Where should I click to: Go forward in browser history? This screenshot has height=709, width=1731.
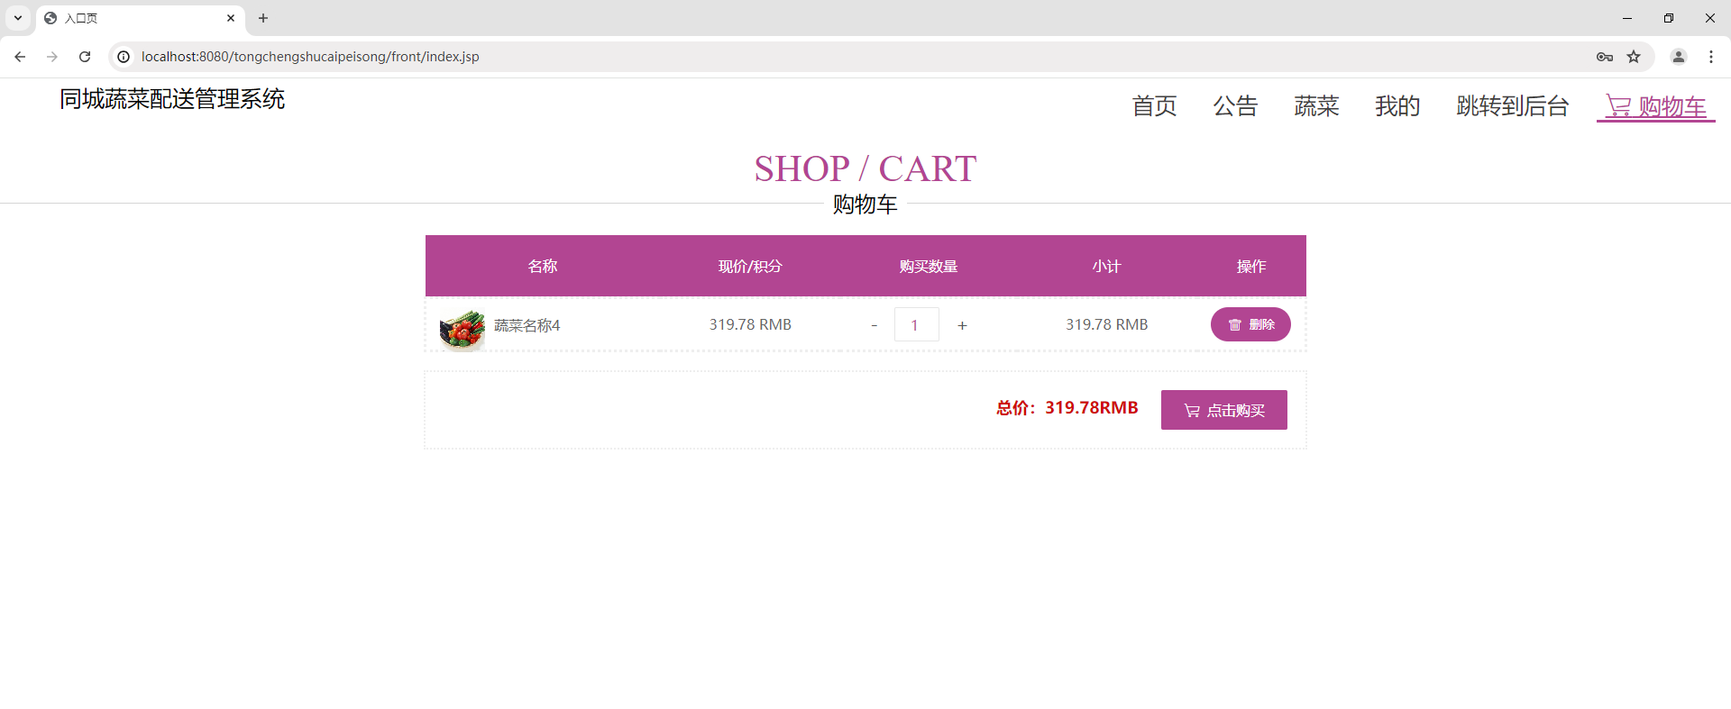coord(52,57)
